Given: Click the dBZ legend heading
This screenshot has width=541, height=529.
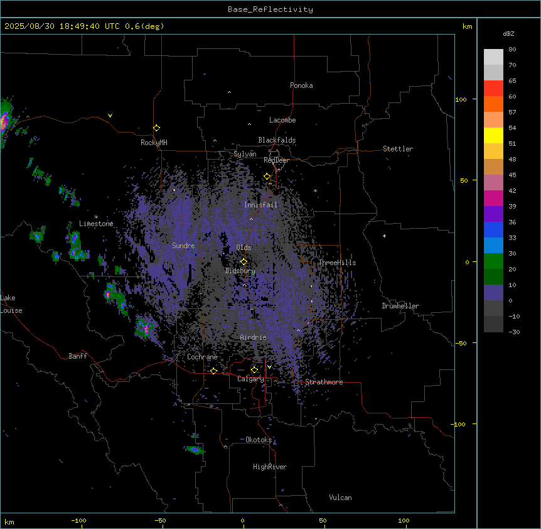Looking at the screenshot, I should coord(508,33).
